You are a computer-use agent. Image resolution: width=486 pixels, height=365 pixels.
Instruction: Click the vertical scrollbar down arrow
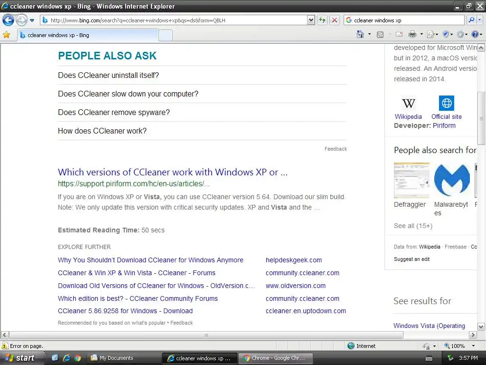pyautogui.click(x=481, y=327)
